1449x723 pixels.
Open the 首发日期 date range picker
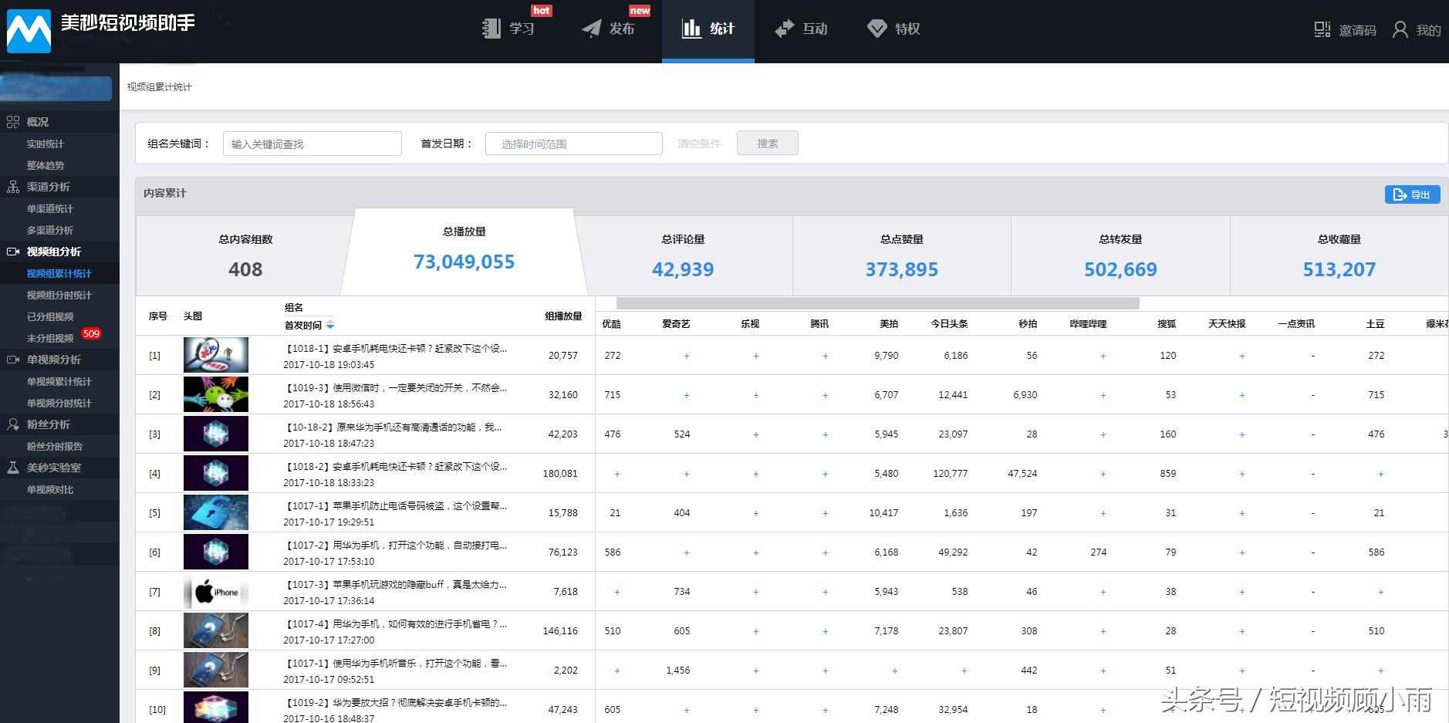coord(573,144)
